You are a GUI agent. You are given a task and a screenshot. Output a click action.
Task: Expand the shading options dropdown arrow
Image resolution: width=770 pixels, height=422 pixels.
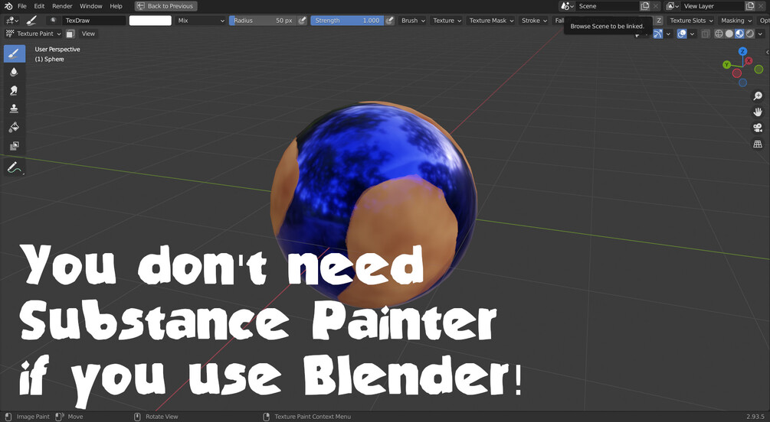coord(760,34)
